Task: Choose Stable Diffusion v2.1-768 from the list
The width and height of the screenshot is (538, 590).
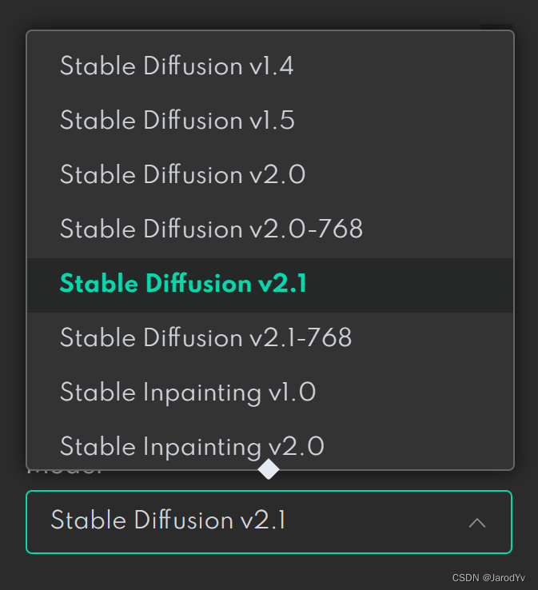Action: (x=205, y=338)
